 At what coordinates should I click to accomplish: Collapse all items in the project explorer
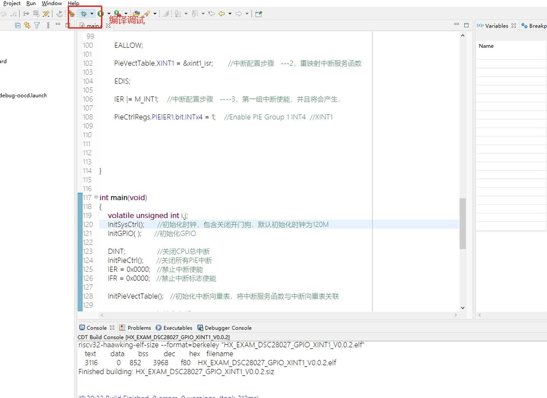17,25
